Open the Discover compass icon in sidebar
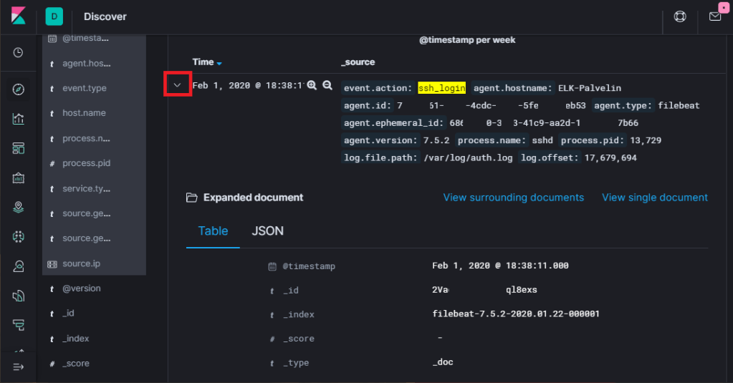 click(x=19, y=89)
